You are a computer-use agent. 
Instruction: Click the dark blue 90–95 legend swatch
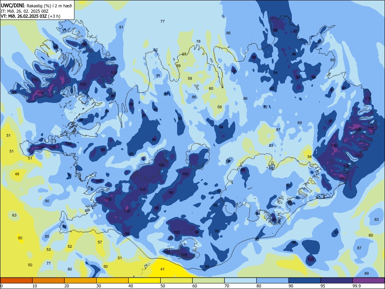coord(305,281)
